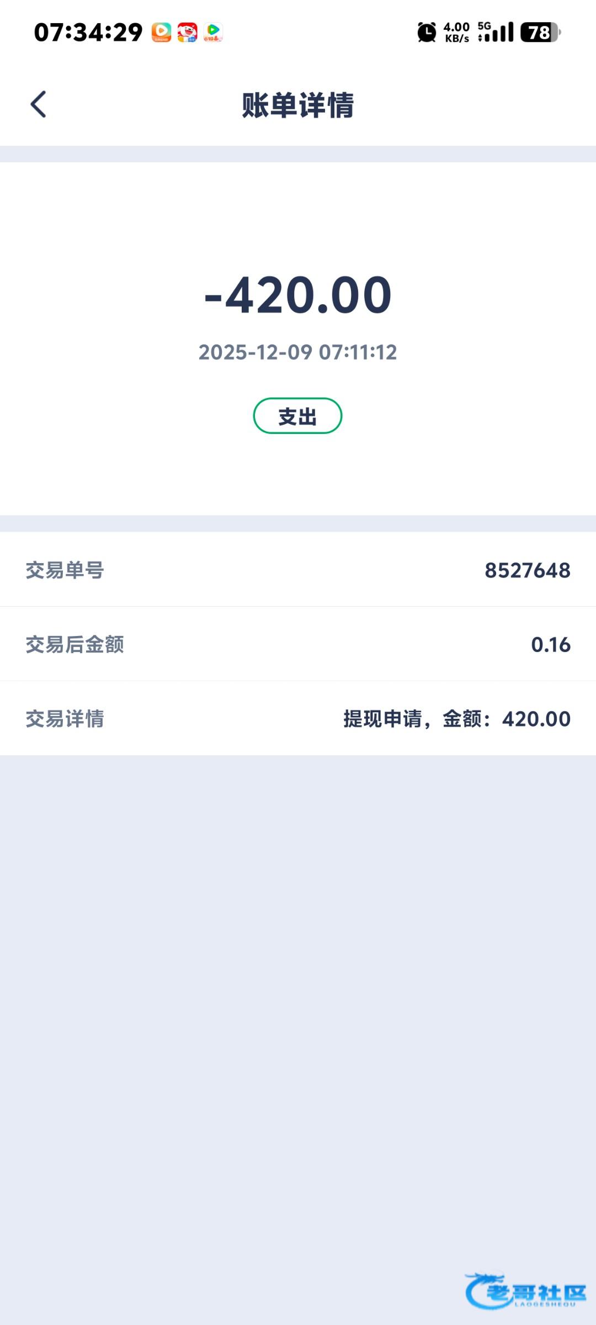This screenshot has width=596, height=1325.
Task: Tap the 交易详情 row label
Action: [x=65, y=719]
